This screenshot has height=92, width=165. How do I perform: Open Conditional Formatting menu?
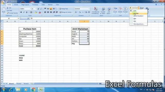[95, 10]
